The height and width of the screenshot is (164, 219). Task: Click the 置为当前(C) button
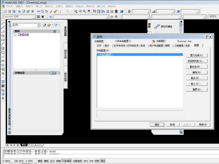pyautogui.click(x=197, y=55)
